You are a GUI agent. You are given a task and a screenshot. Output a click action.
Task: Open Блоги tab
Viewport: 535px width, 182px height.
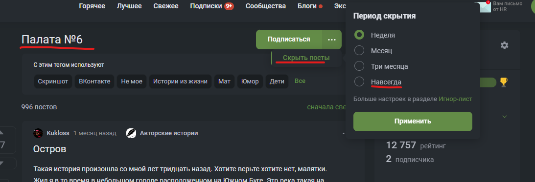(x=307, y=6)
